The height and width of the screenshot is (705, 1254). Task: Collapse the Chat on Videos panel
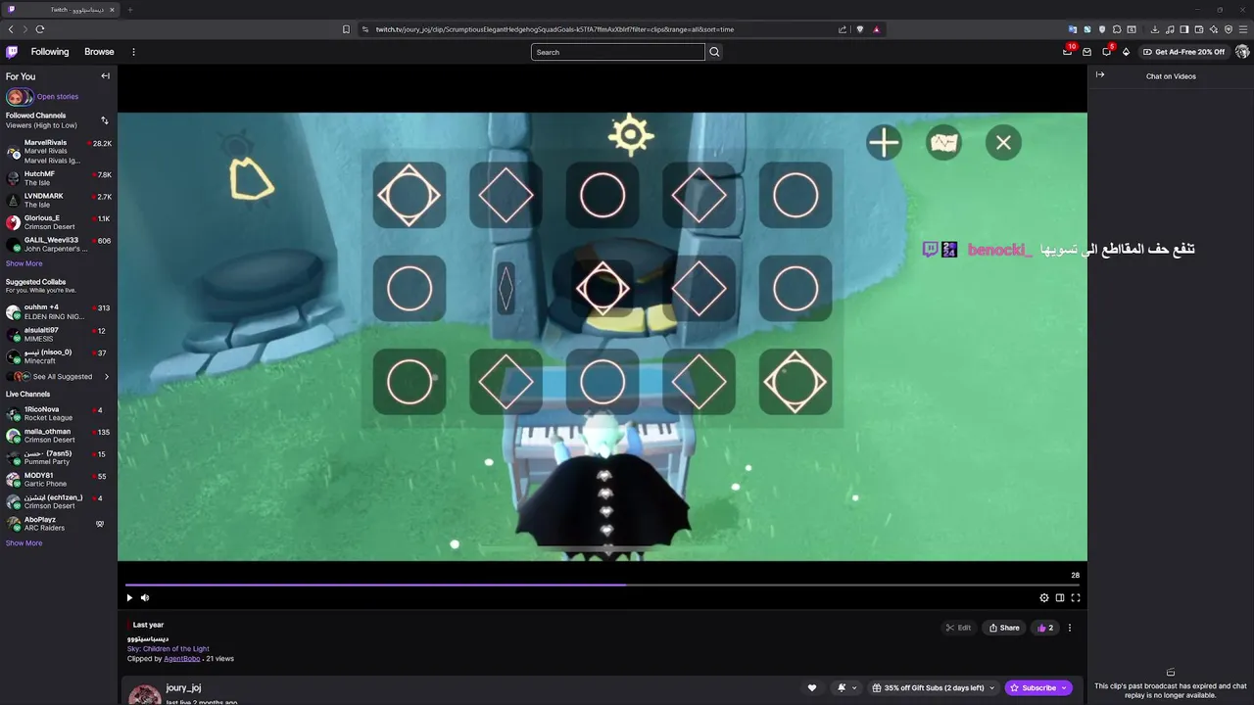(1100, 75)
